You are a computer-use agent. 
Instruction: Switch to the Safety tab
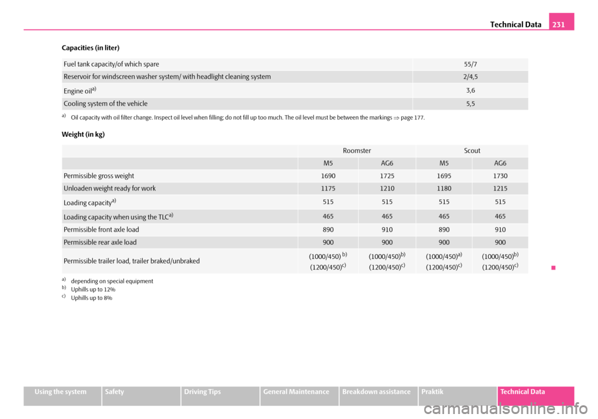141,396
